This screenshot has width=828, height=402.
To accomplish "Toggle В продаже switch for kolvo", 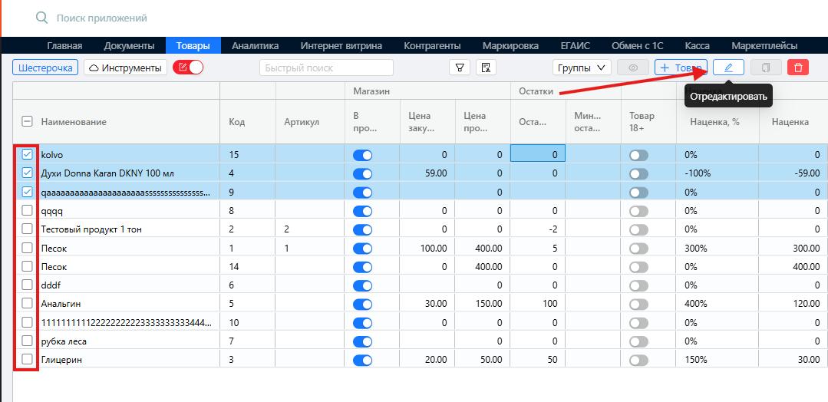I will (x=362, y=155).
